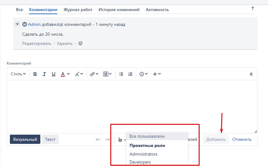Open the Комментарии tab
This screenshot has height=166, width=268.
click(43, 10)
